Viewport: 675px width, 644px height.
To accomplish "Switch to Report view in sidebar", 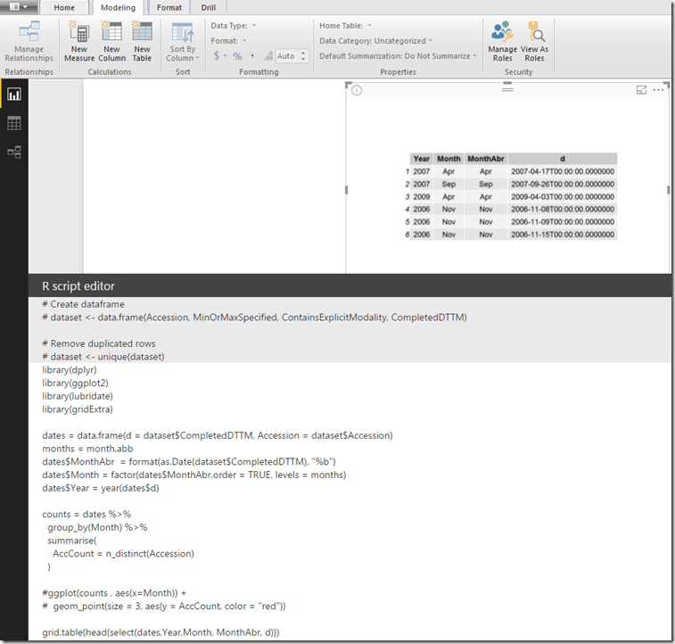I will click(14, 95).
